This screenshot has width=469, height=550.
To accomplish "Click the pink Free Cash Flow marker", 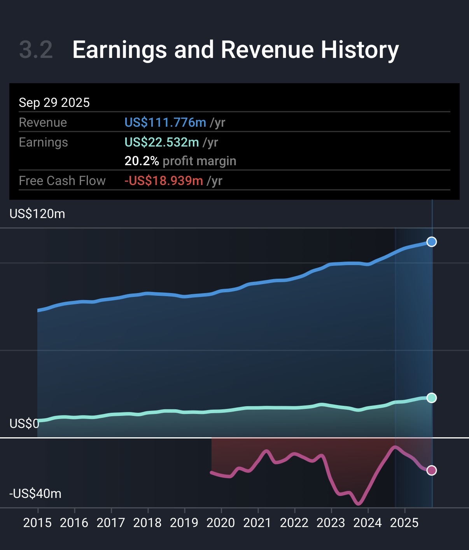I will tap(431, 470).
